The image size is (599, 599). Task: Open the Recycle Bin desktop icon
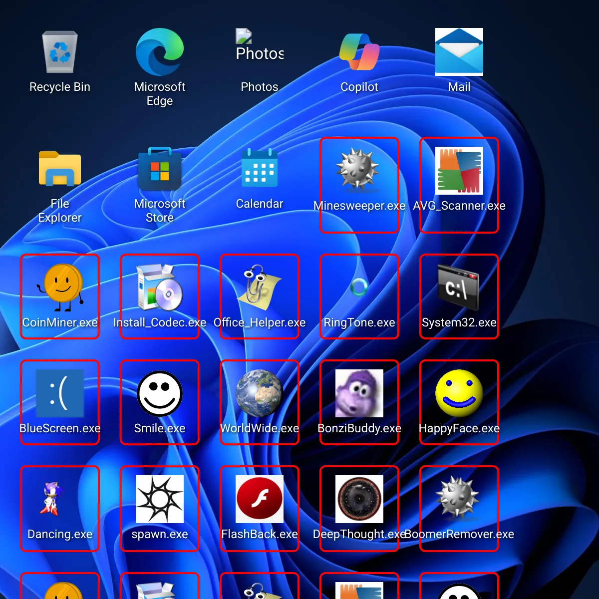pos(60,52)
